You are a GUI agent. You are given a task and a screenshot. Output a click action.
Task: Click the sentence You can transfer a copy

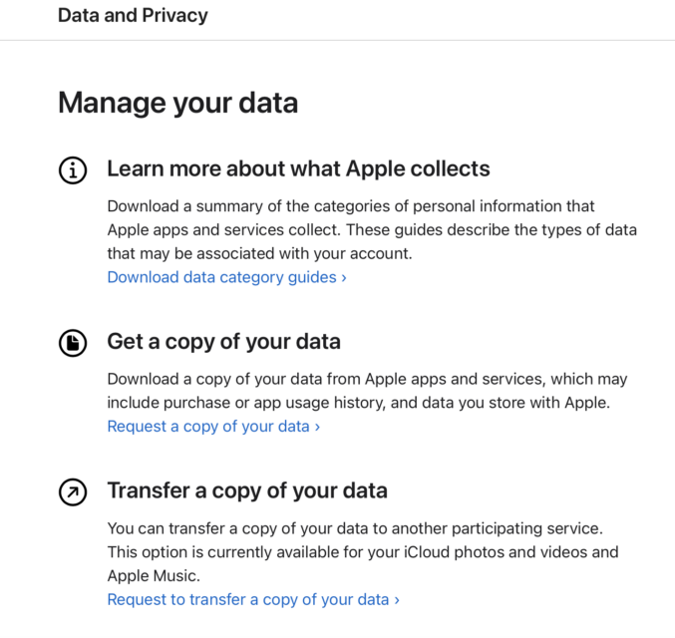pyautogui.click(x=355, y=528)
